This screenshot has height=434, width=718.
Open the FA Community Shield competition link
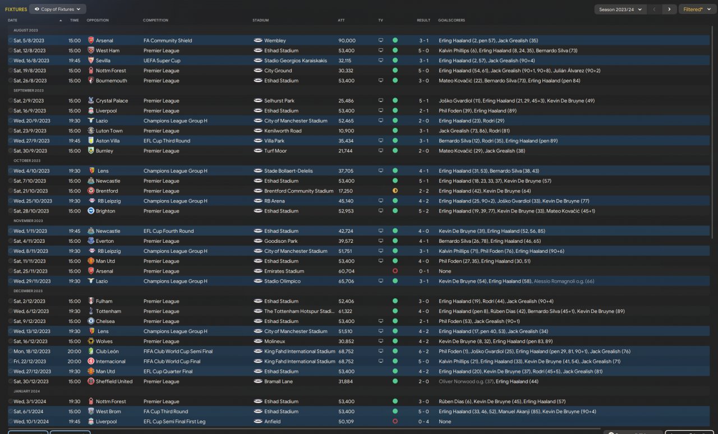click(168, 40)
